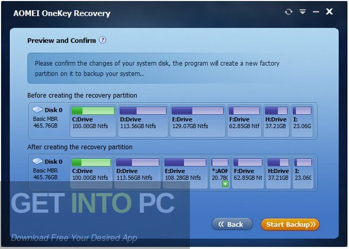The width and height of the screenshot is (349, 249).
Task: Click the Disk 0 icon in Before section
Action: pyautogui.click(x=37, y=110)
